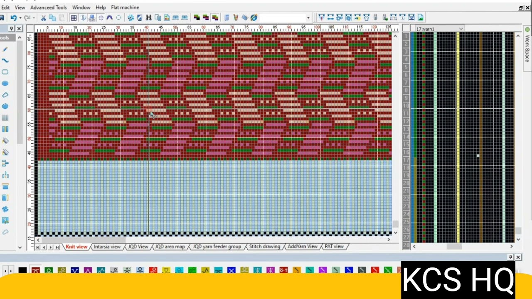Select the dark red stitch symbol swatch
The width and height of the screenshot is (532, 299).
point(36,270)
